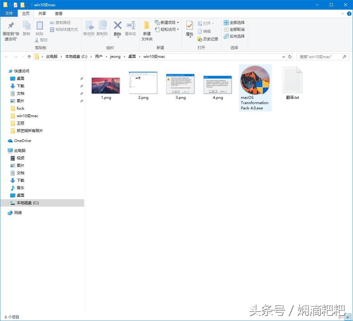The image size is (353, 321).
Task: Open the 翻译.txt file thumbnail
Action: (292, 79)
